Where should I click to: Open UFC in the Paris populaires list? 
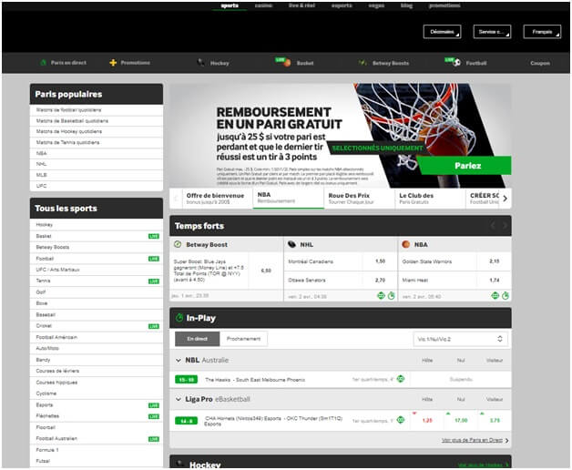97,186
